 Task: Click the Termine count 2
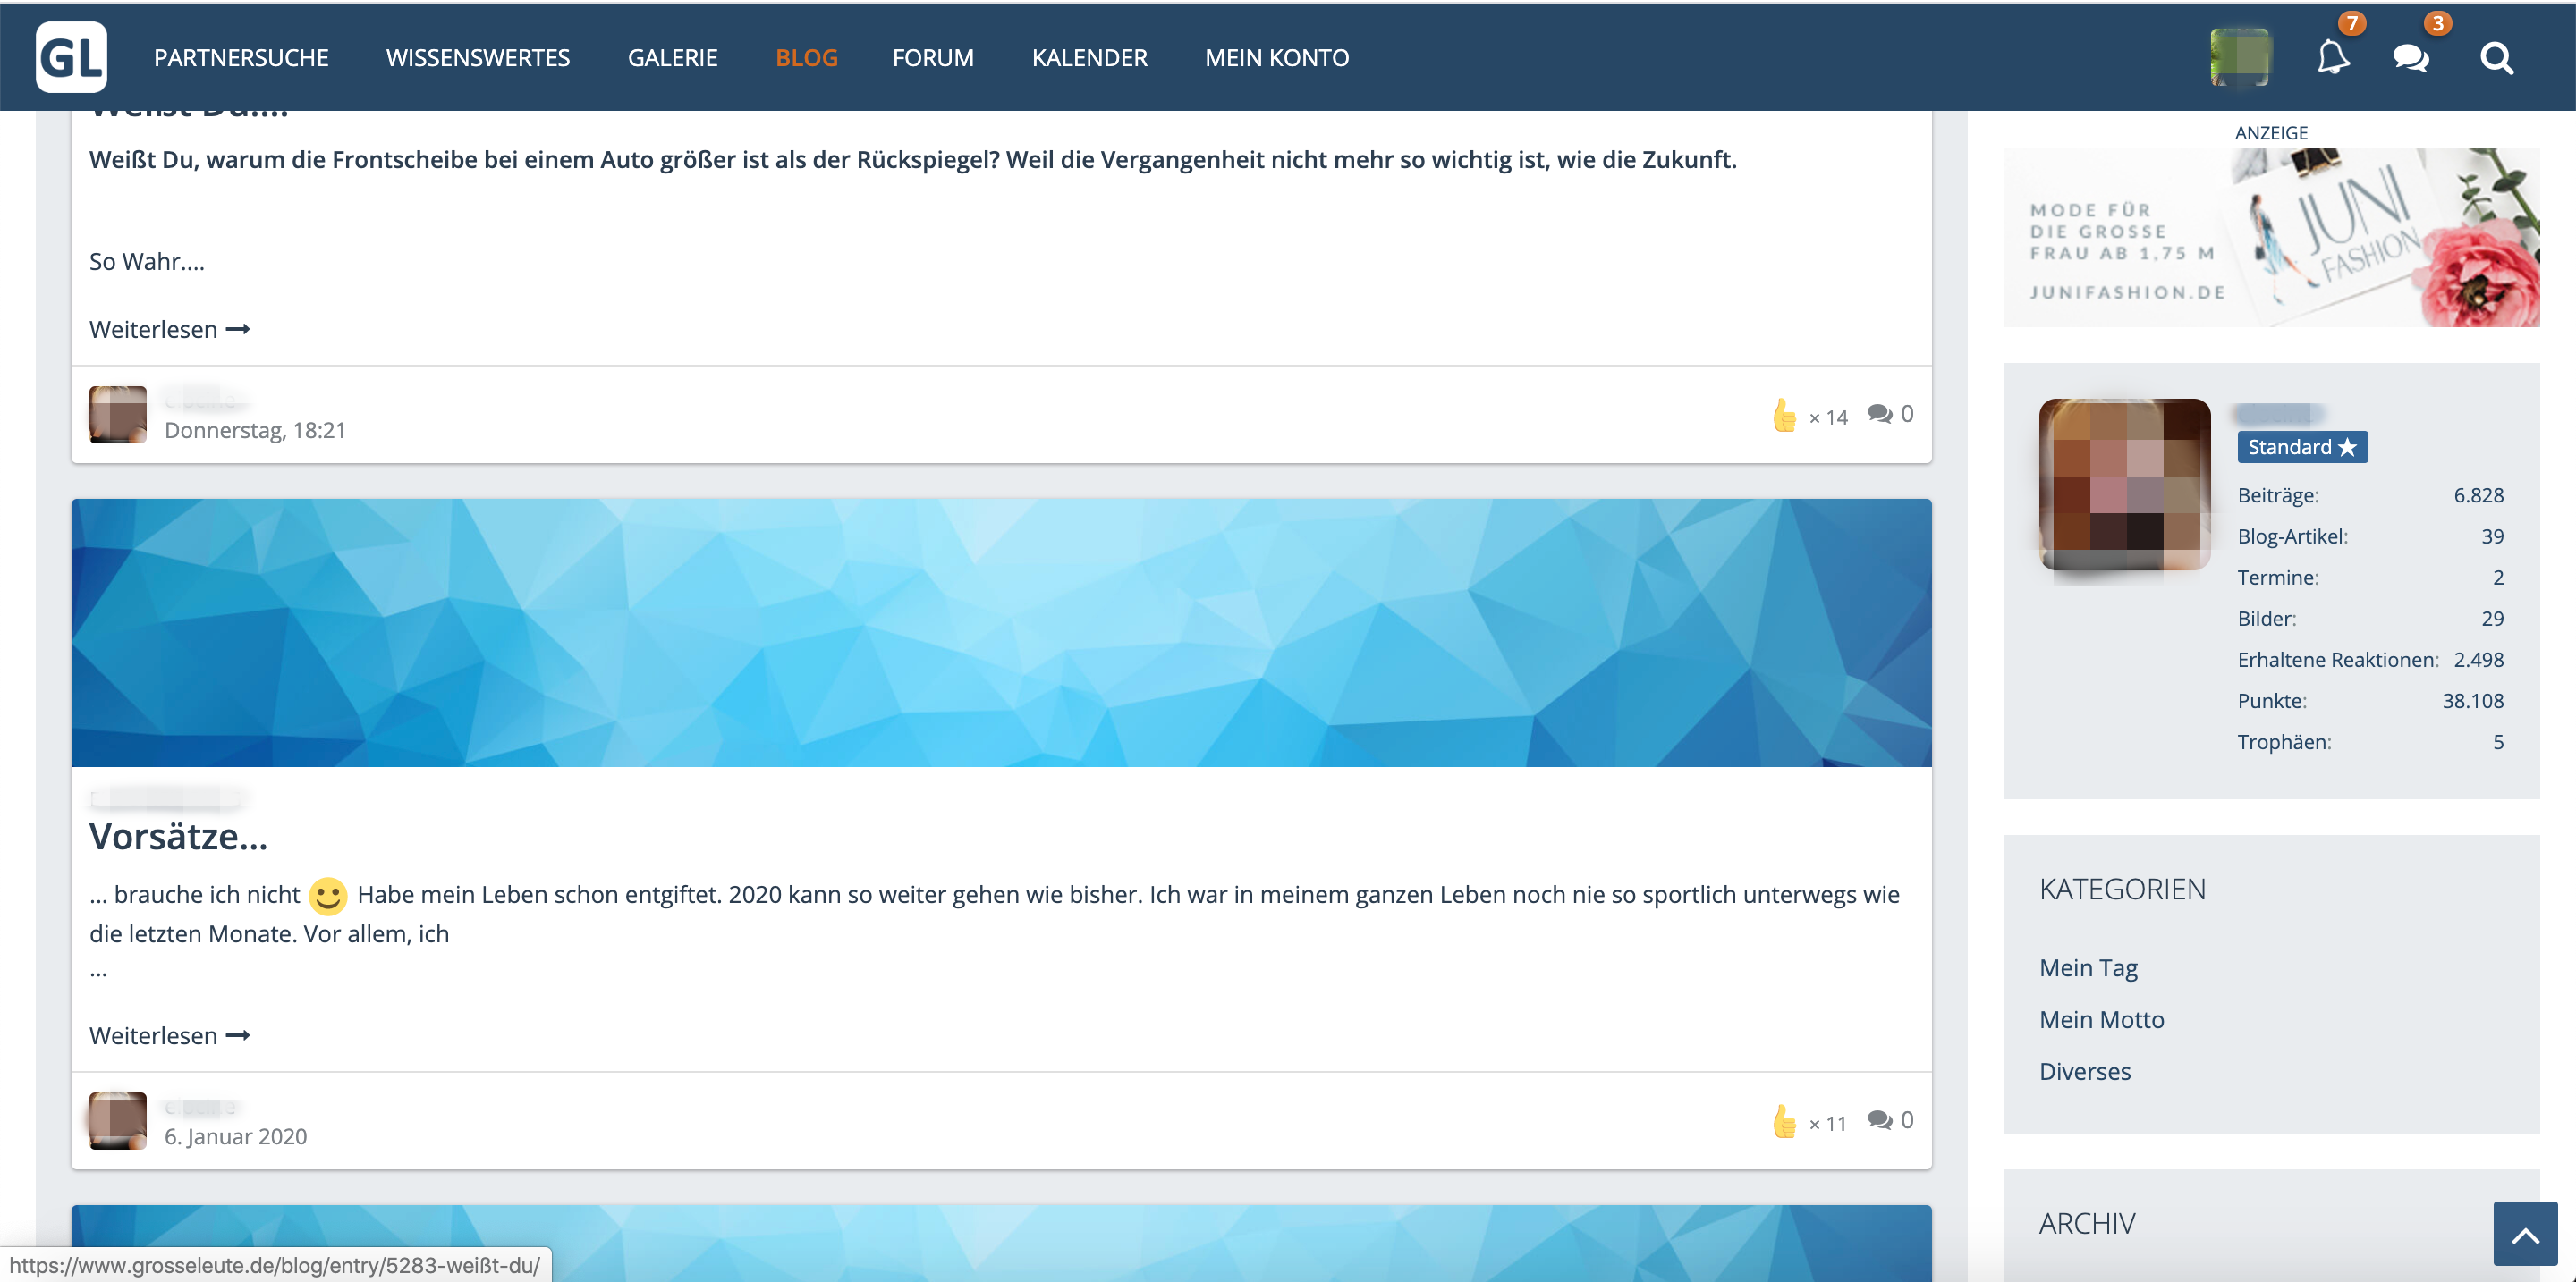2498,578
